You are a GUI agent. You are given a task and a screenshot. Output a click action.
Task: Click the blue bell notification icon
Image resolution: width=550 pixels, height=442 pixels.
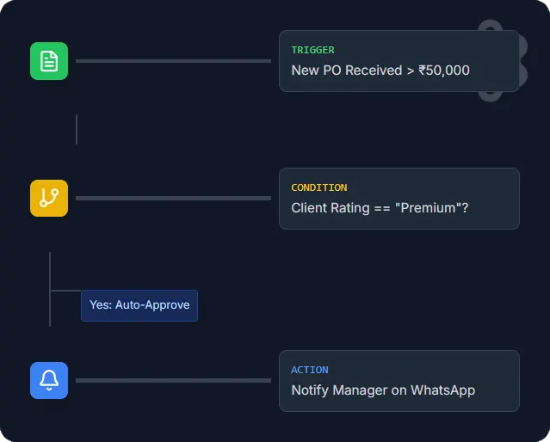pyautogui.click(x=49, y=380)
